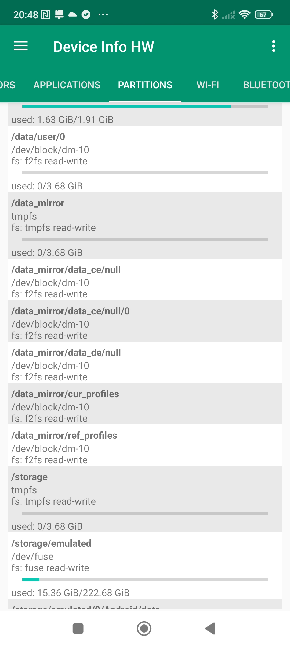Tap the /storage/emulated usage progress bar

tap(145, 580)
